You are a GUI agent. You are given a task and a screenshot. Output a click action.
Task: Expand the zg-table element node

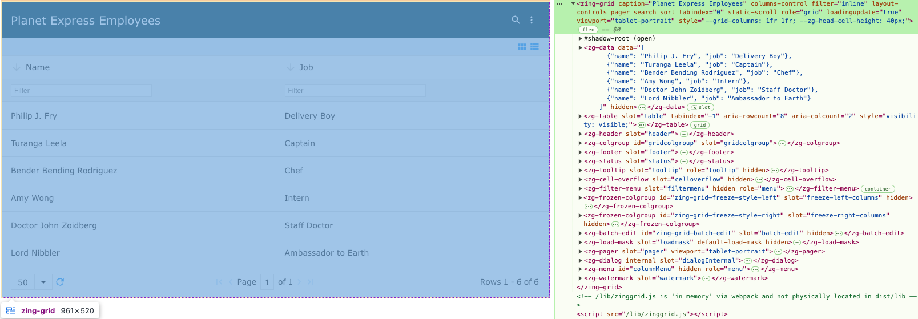(x=581, y=116)
